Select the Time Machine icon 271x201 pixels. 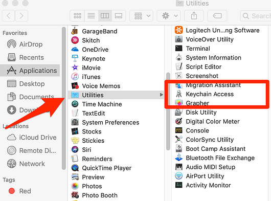coord(75,104)
